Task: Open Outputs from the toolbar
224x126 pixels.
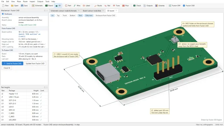Action: coord(148,6)
